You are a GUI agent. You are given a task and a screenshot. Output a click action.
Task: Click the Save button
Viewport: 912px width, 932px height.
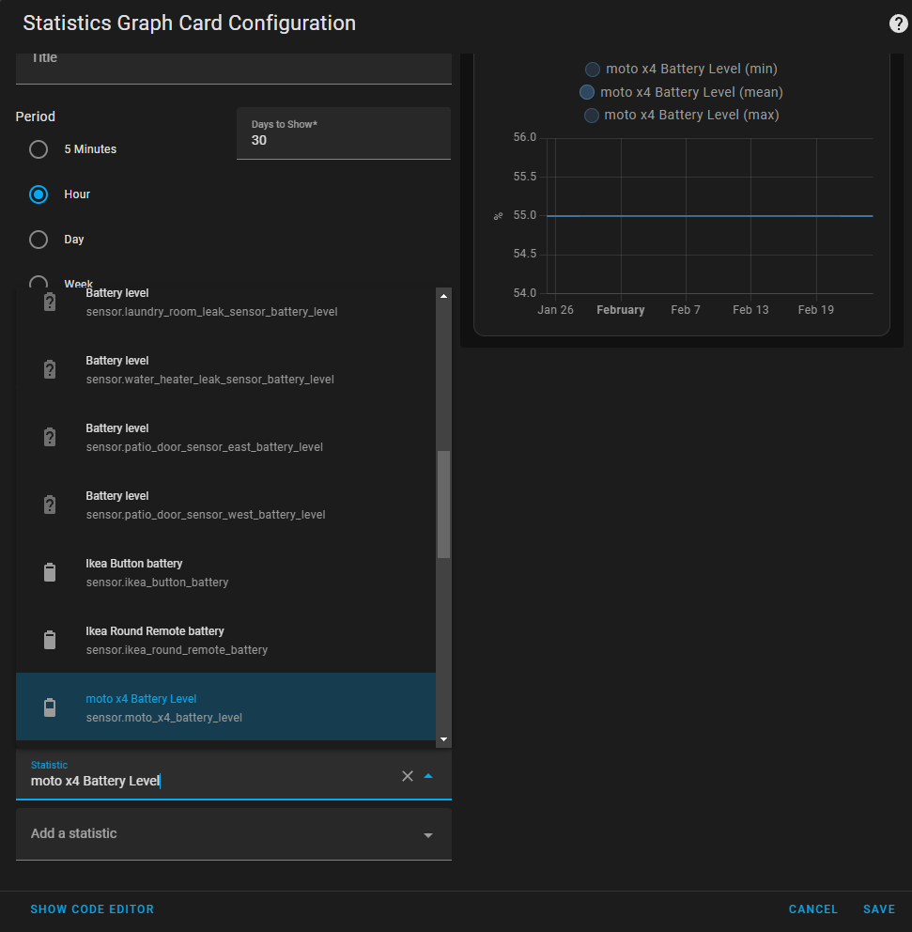879,909
